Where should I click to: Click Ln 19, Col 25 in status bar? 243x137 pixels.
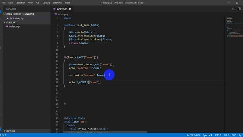tap(193, 135)
